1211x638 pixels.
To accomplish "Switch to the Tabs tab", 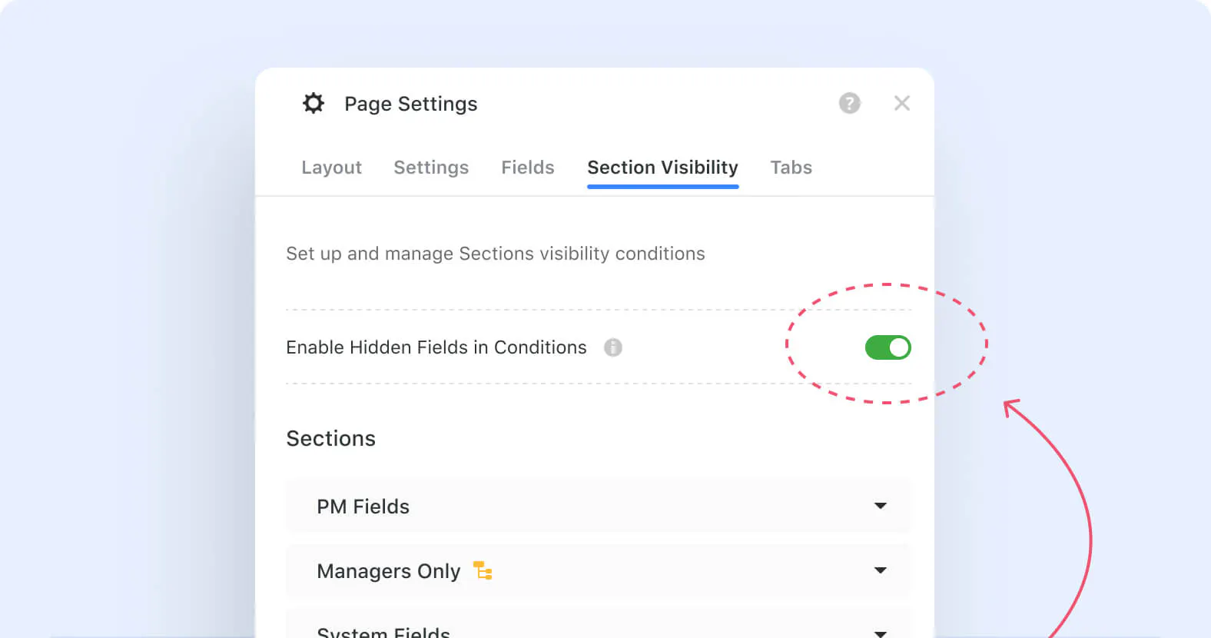I will 791,168.
